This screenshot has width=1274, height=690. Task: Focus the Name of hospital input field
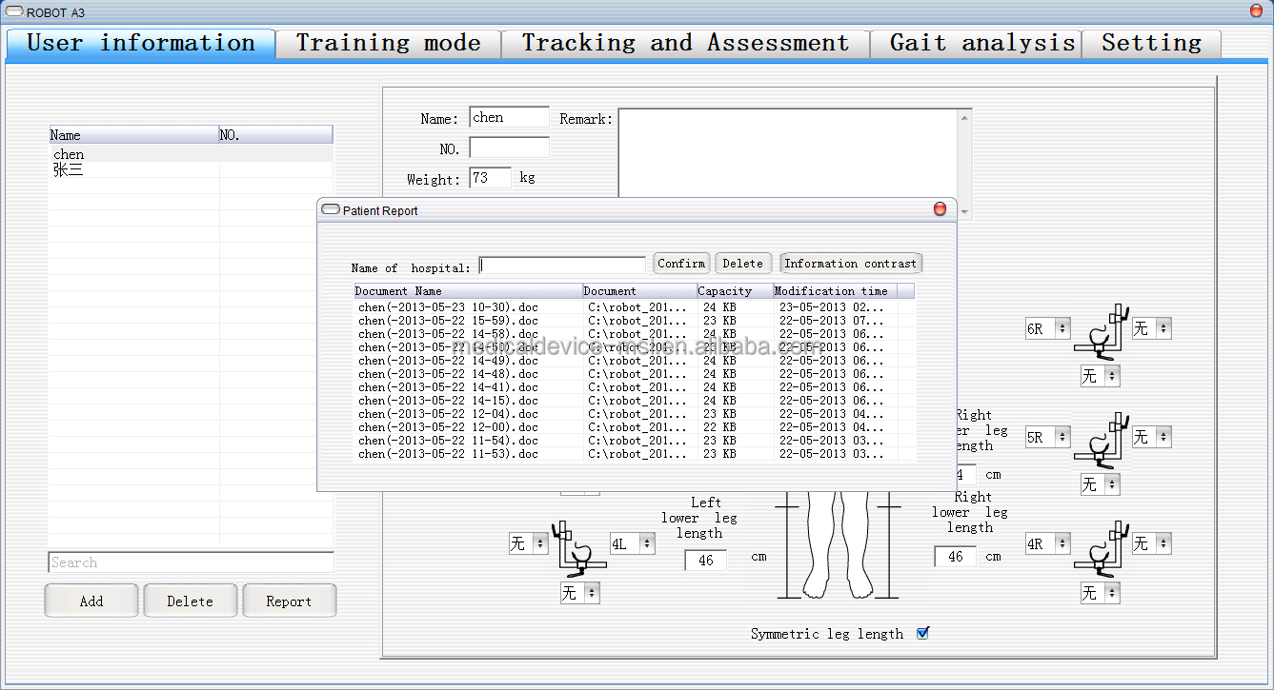562,266
